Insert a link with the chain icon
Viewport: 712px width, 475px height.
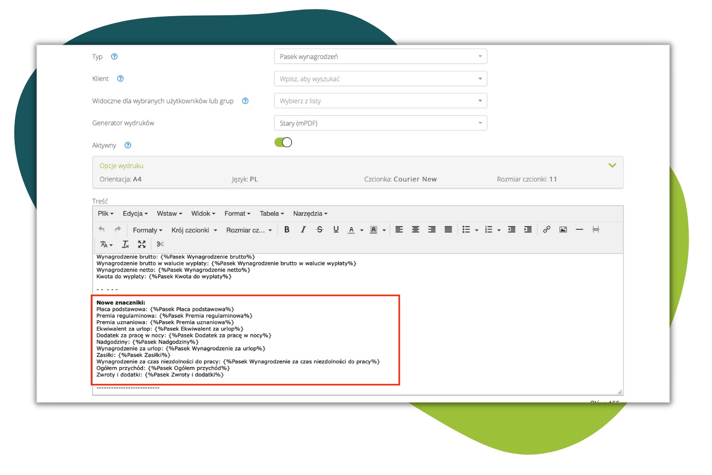click(547, 230)
